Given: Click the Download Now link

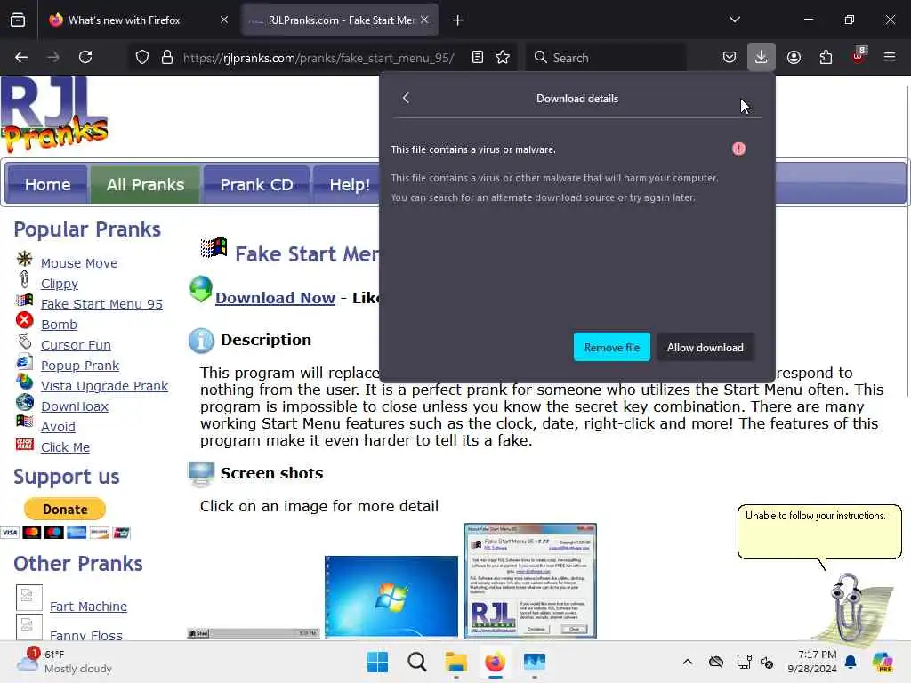Looking at the screenshot, I should [x=276, y=298].
